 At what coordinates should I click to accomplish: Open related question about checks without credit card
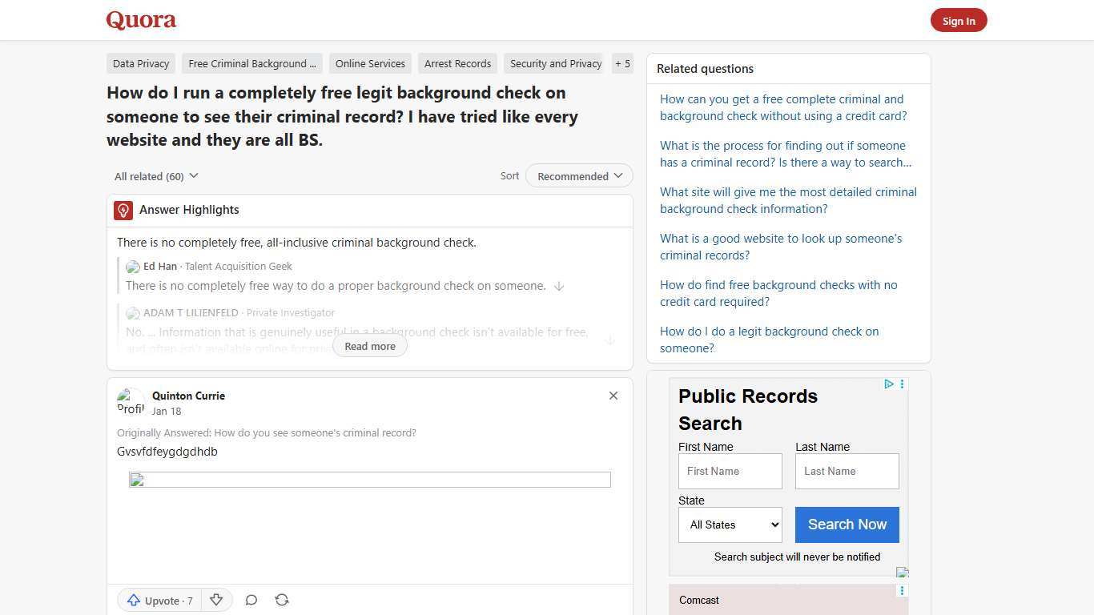[782, 107]
